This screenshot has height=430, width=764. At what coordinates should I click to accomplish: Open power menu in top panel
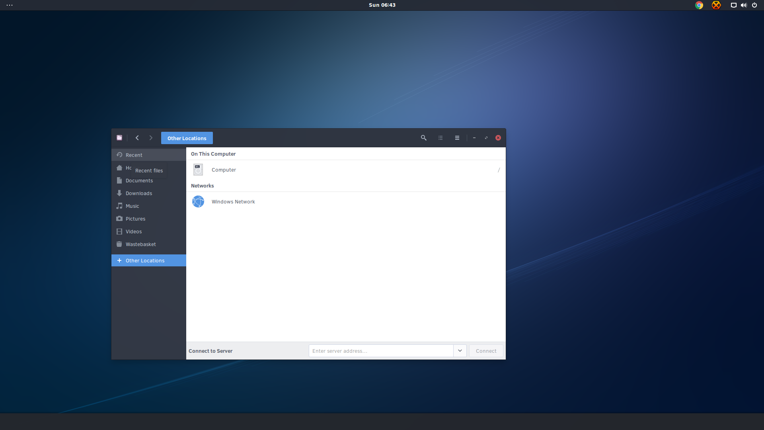[x=754, y=5]
